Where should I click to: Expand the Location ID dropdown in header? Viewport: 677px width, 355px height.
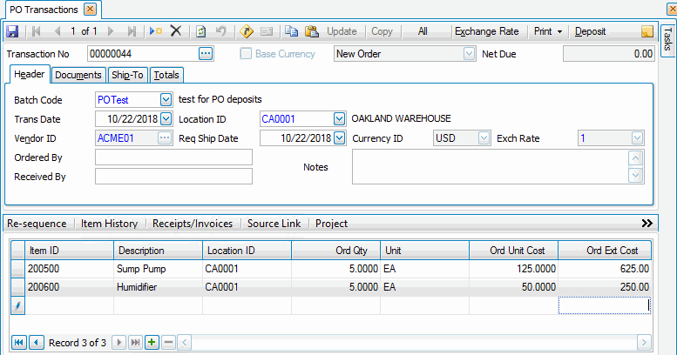point(339,118)
